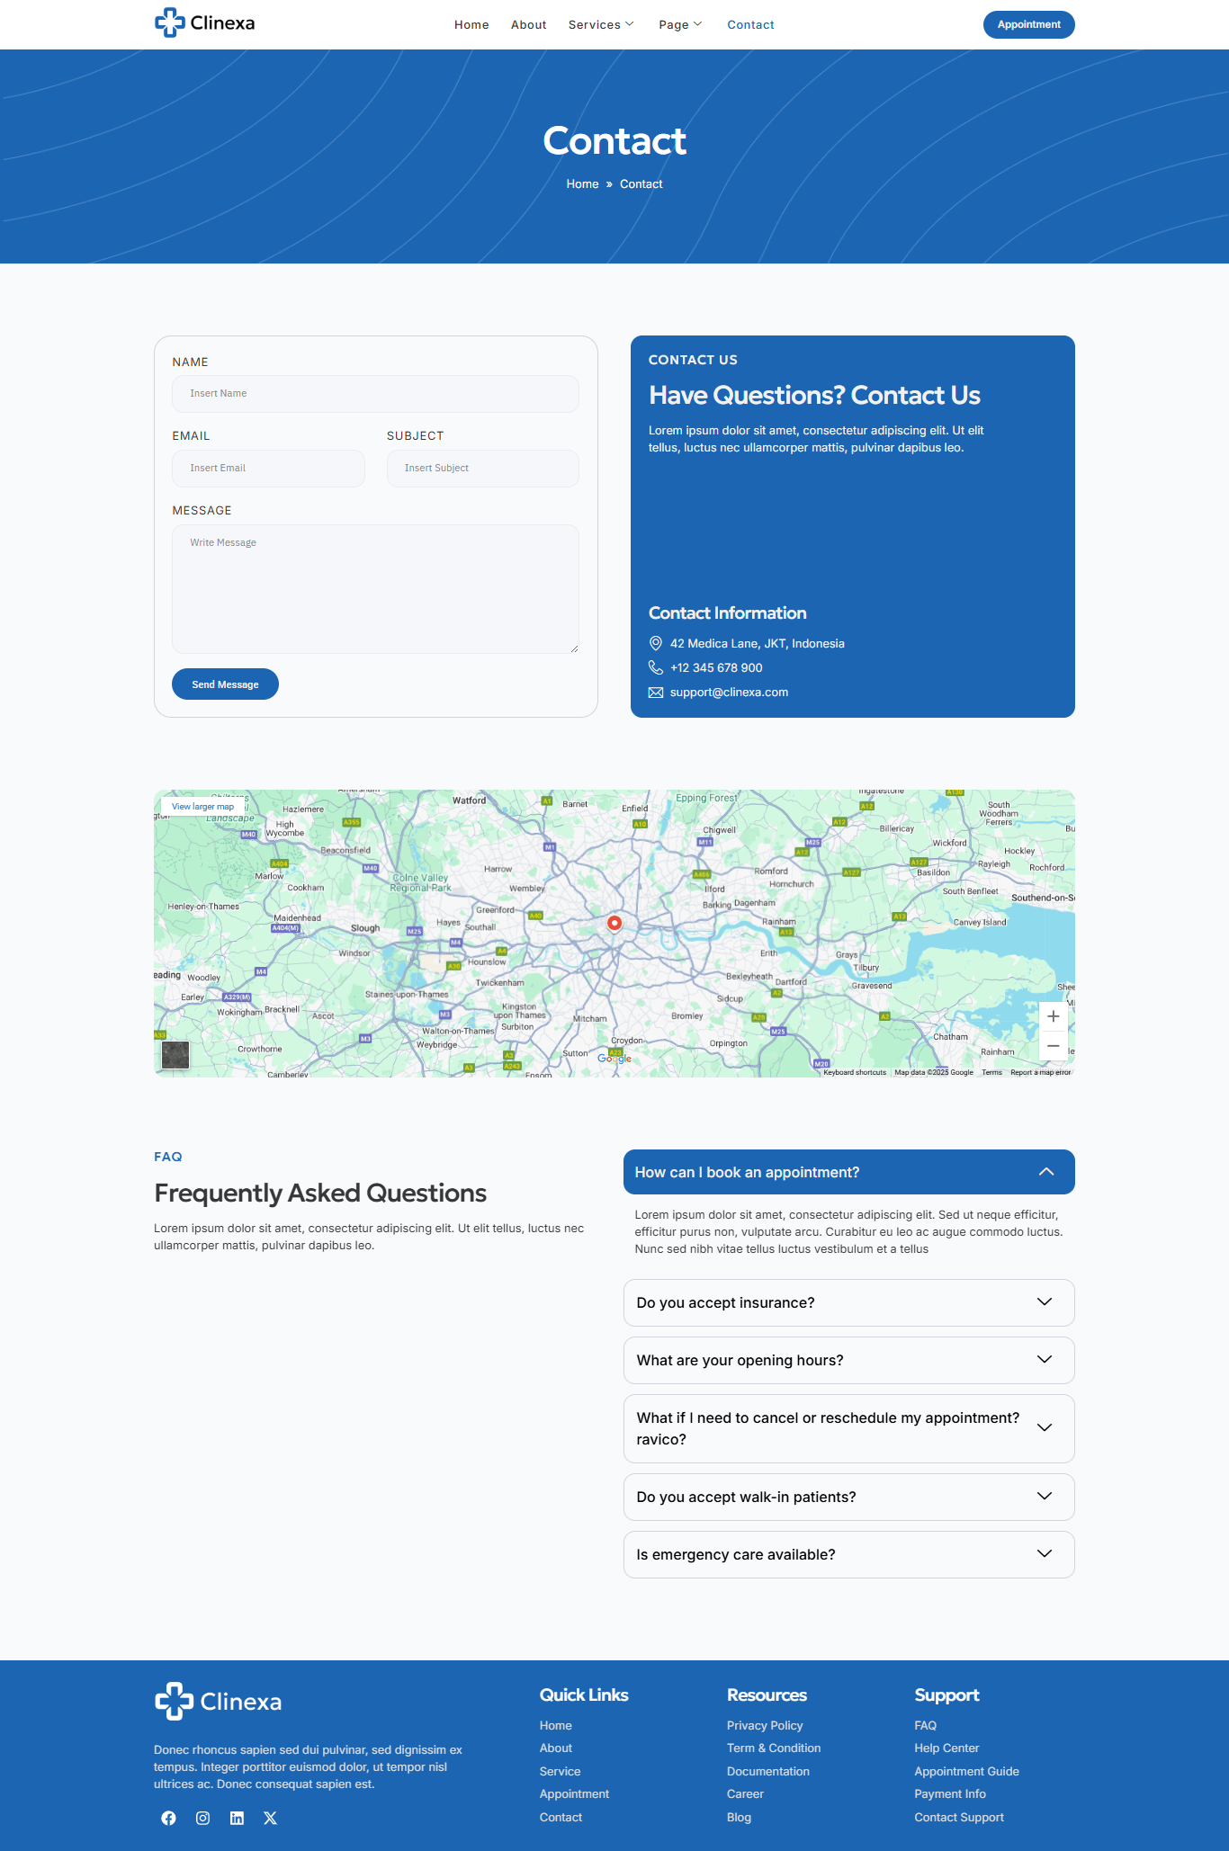
Task: Click the phone icon beside phone number
Action: click(656, 667)
